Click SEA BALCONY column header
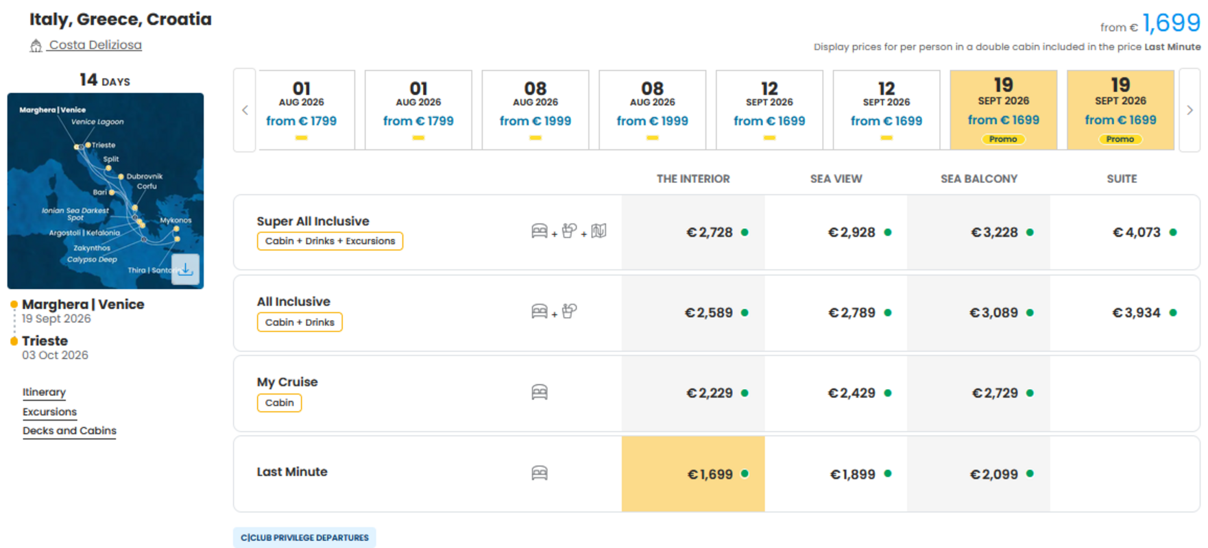The image size is (1208, 548). [x=978, y=179]
